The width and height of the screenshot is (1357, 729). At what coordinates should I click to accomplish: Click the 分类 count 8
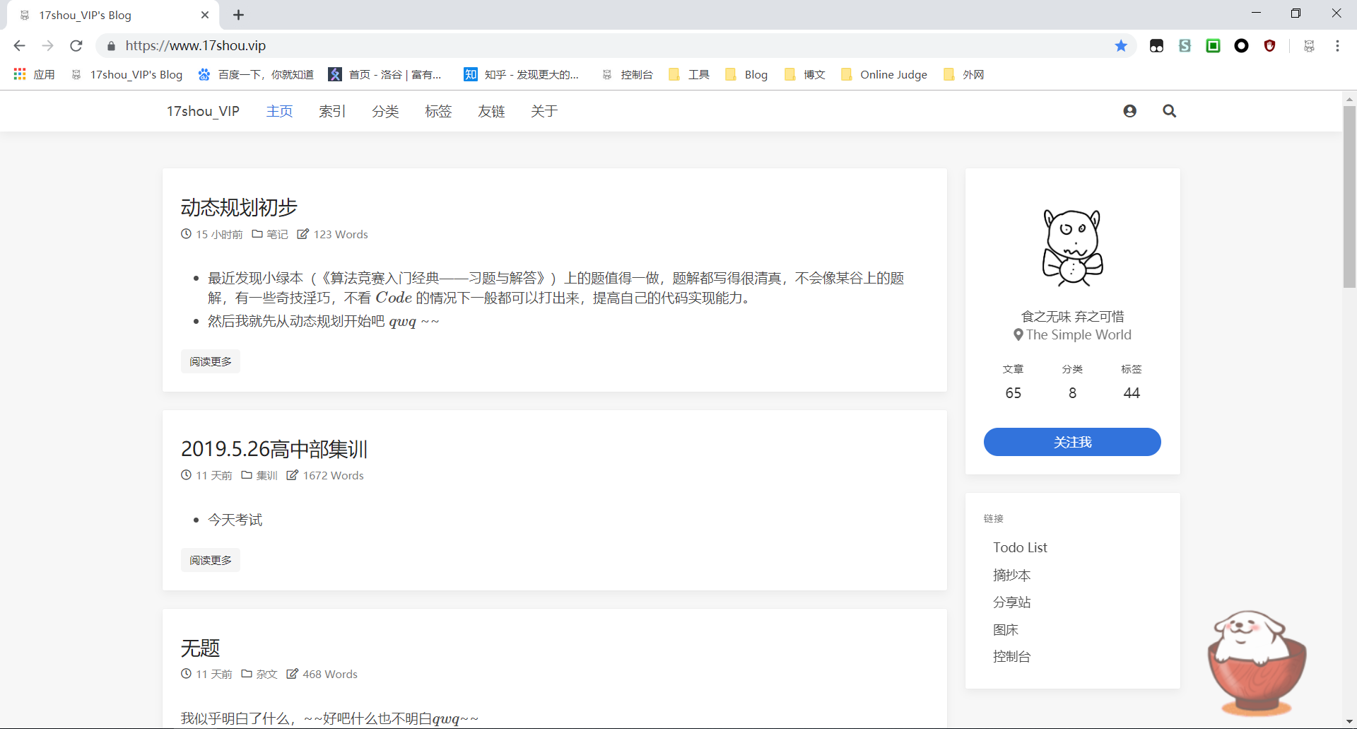[1072, 392]
